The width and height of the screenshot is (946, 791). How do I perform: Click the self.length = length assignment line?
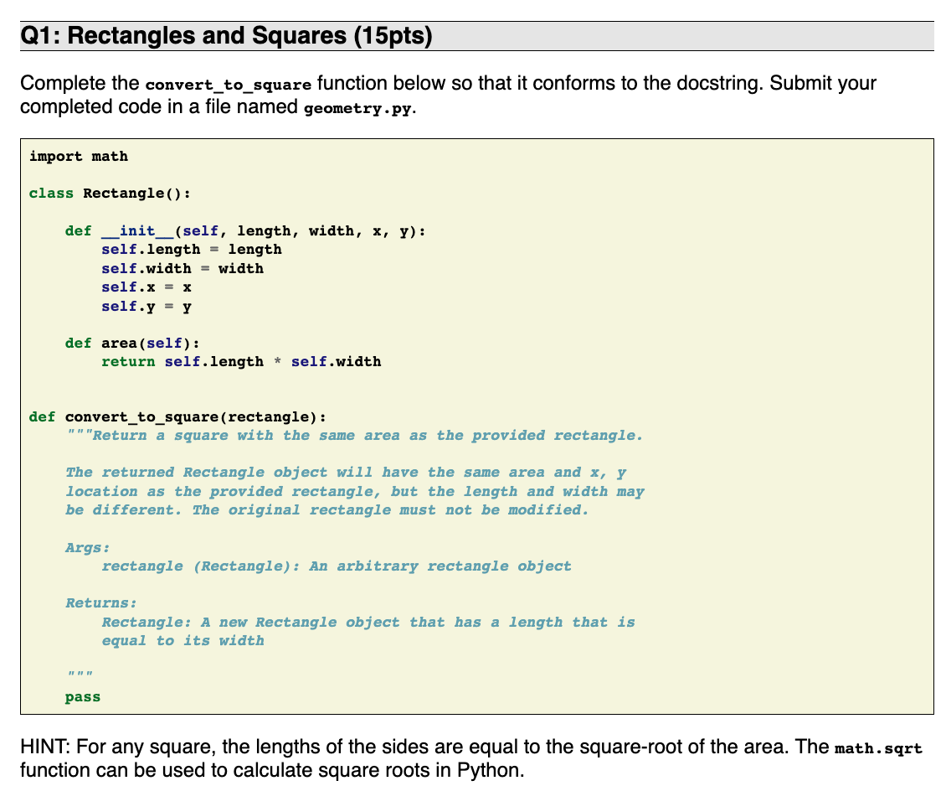click(x=191, y=249)
